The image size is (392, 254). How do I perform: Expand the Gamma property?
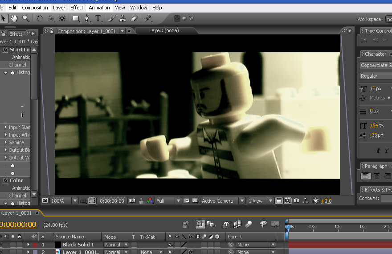click(x=6, y=142)
